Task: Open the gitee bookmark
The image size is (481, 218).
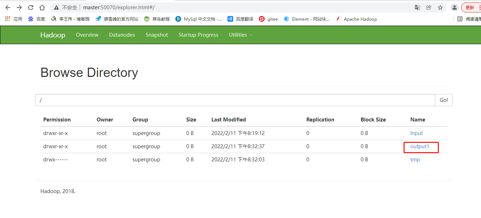Action: point(268,19)
